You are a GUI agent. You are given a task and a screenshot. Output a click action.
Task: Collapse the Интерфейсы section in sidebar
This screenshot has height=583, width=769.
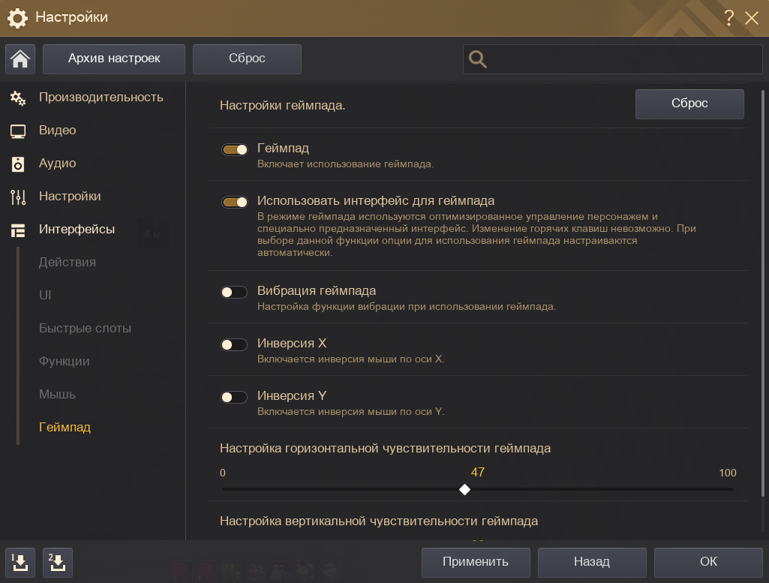coord(77,230)
